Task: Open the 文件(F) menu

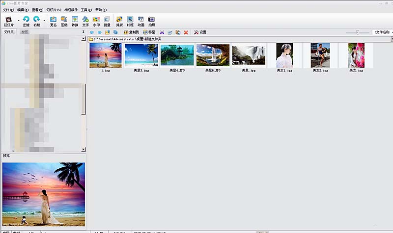Action: click(8, 10)
